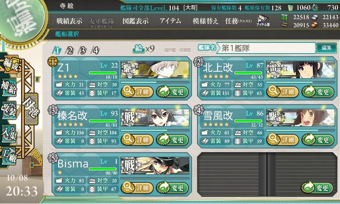Image resolution: width=340 pixels, height=204 pixels.
Task: Open the アイテム屋 item shop icon
Action: pyautogui.click(x=263, y=21)
